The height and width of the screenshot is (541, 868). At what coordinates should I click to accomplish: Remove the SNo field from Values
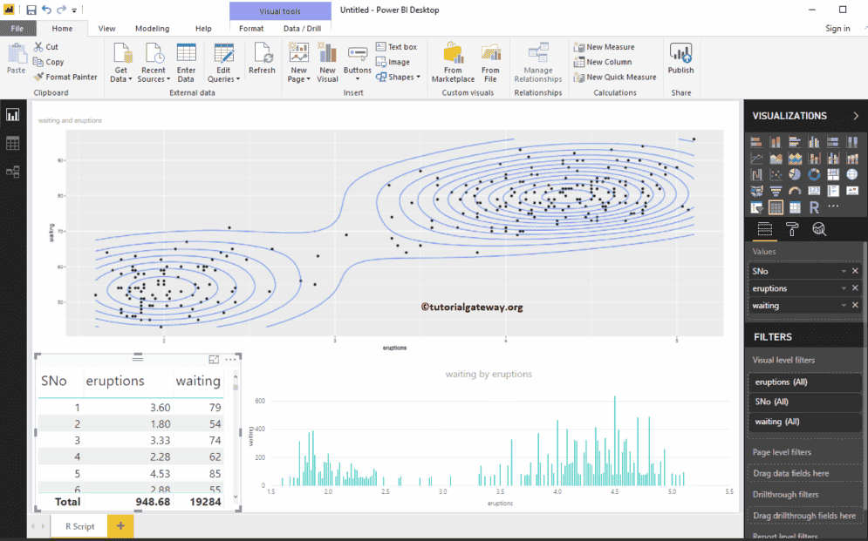(855, 271)
